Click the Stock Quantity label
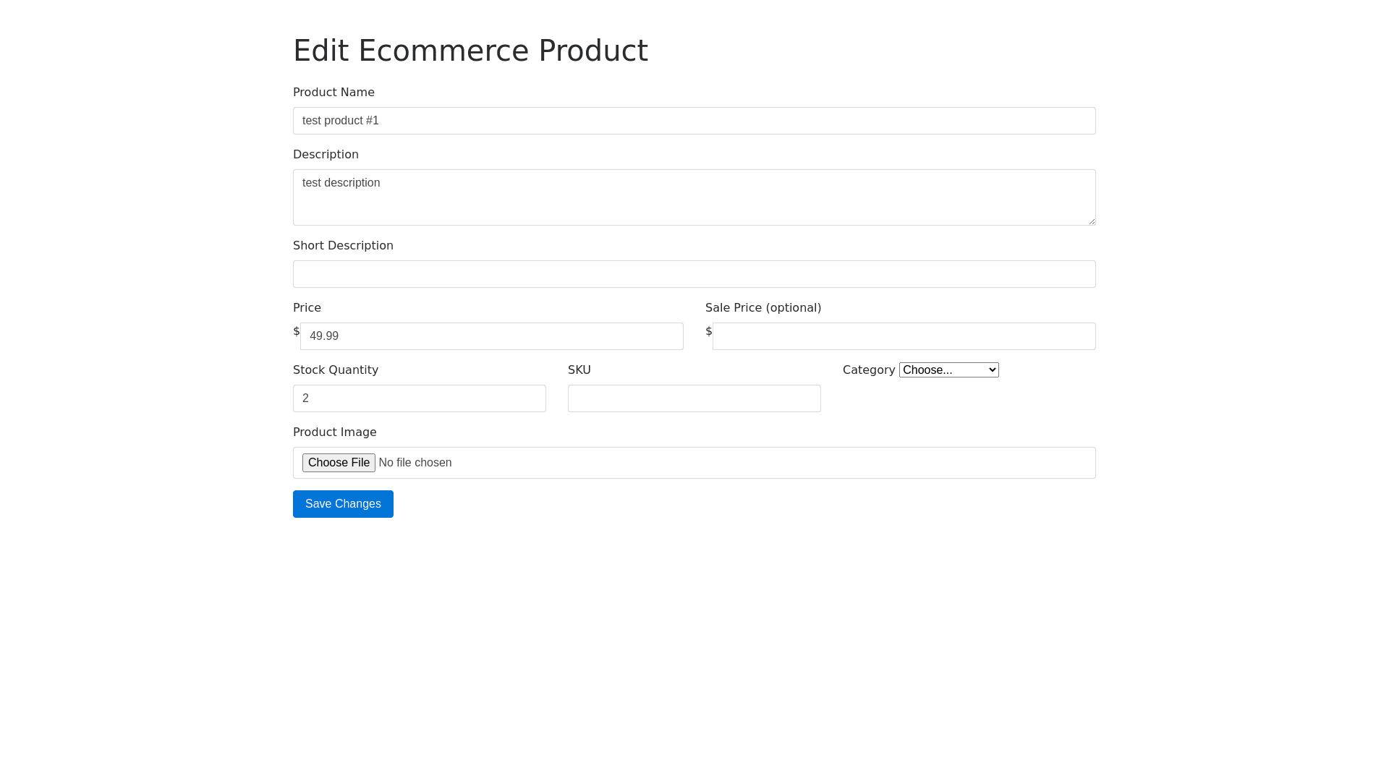1389x781 pixels. (336, 370)
